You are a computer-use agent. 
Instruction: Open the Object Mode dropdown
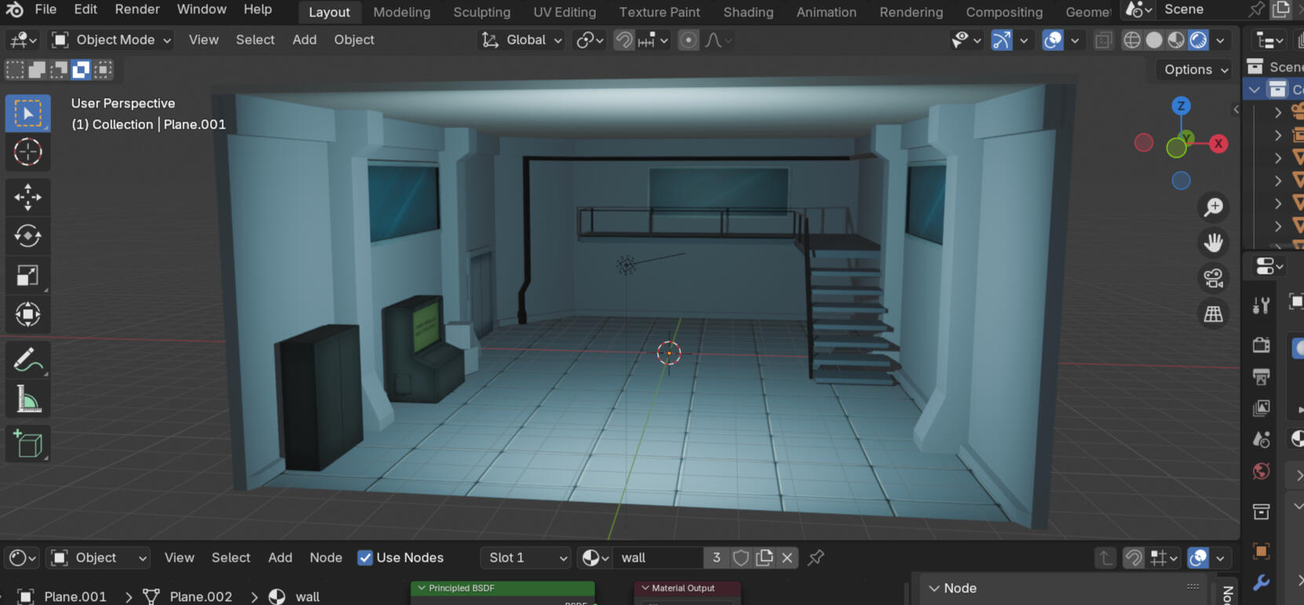(111, 40)
